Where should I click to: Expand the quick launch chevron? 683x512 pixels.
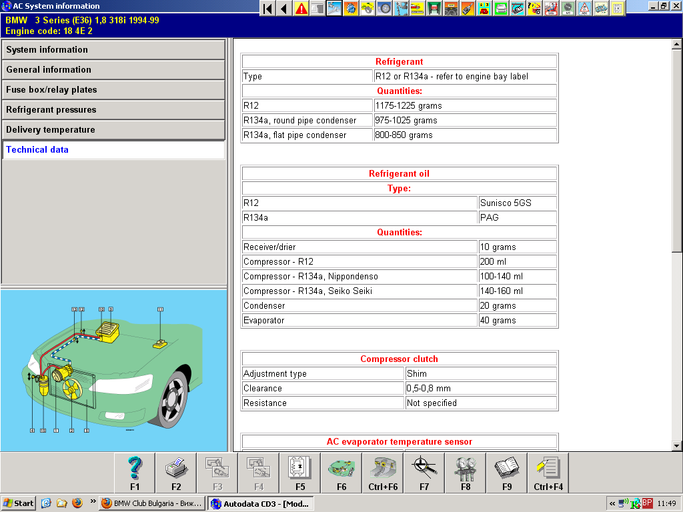93,501
